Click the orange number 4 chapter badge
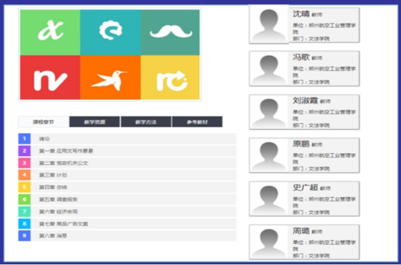The image size is (401, 265). [24, 175]
